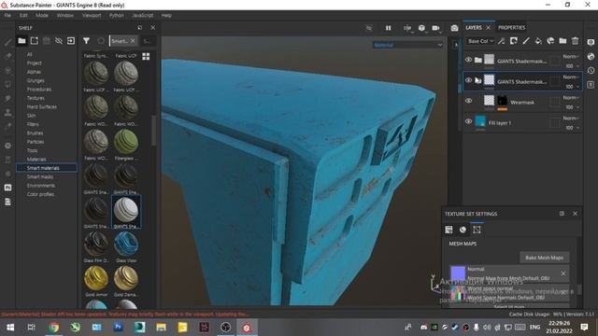Select the Gold Armor smart material thumbnail

pos(96,278)
